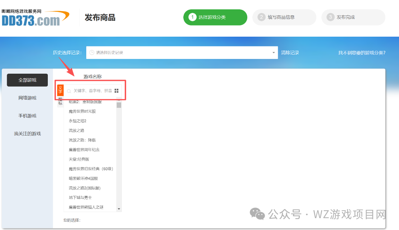Switch to the 网络游戏 category
Screen dimensions: 399x230
(x=27, y=98)
